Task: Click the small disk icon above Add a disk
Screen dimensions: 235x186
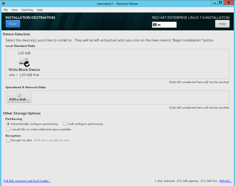Action: [x=19, y=95]
